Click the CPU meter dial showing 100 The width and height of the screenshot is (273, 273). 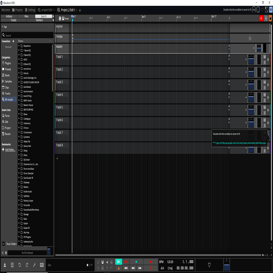pyautogui.click(x=254, y=10)
